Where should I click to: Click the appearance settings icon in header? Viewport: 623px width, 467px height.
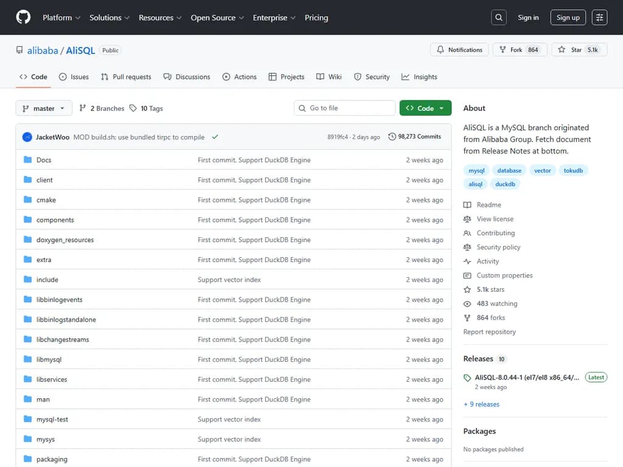click(599, 18)
